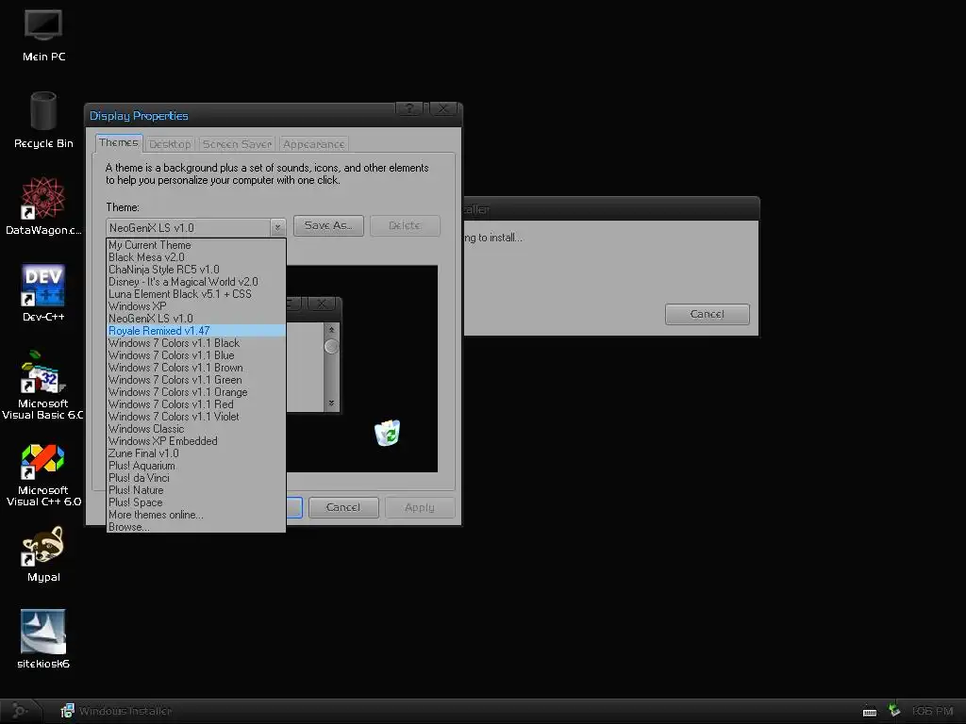Open the Mein PC desktop icon

pos(43,37)
